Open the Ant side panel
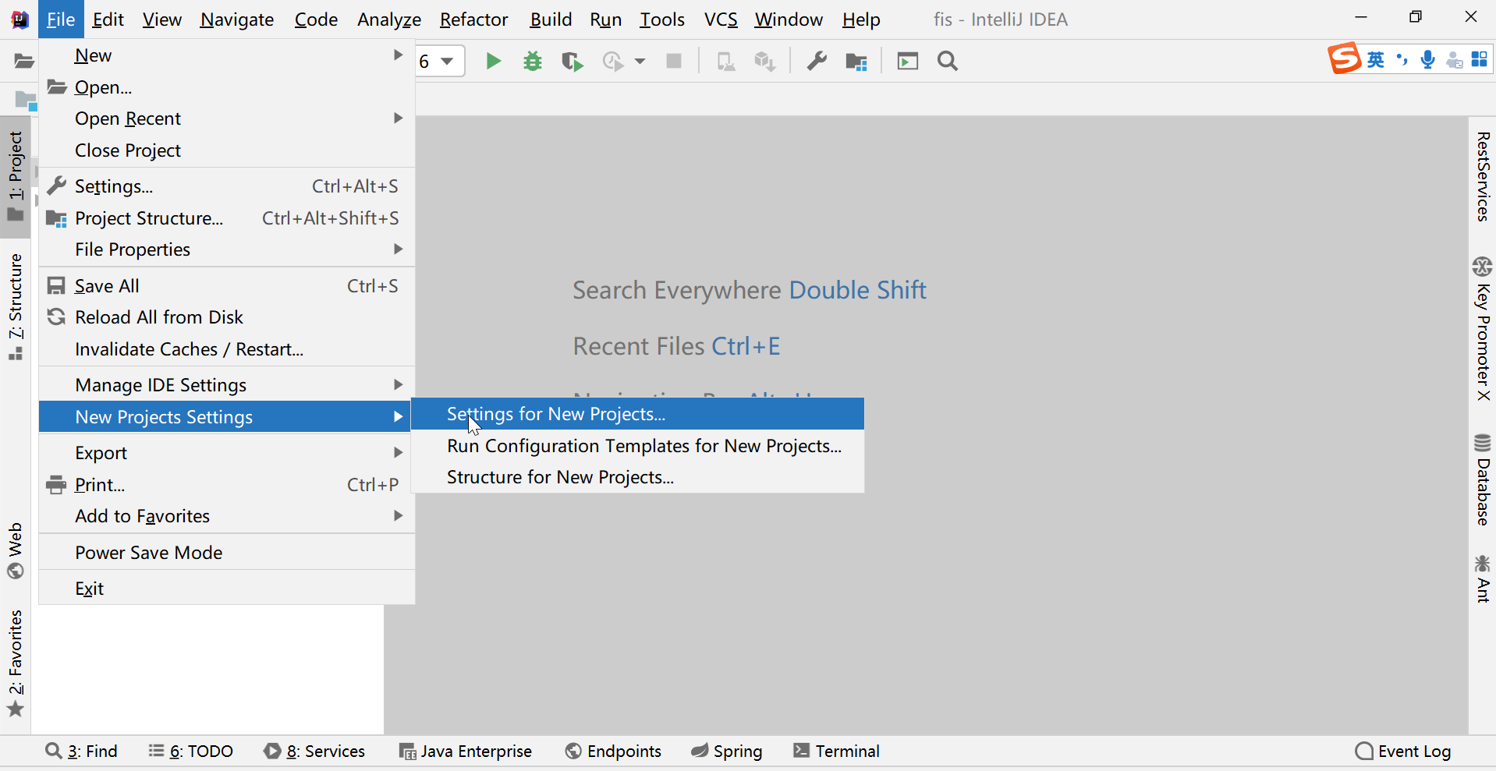The image size is (1496, 771). [x=1483, y=578]
